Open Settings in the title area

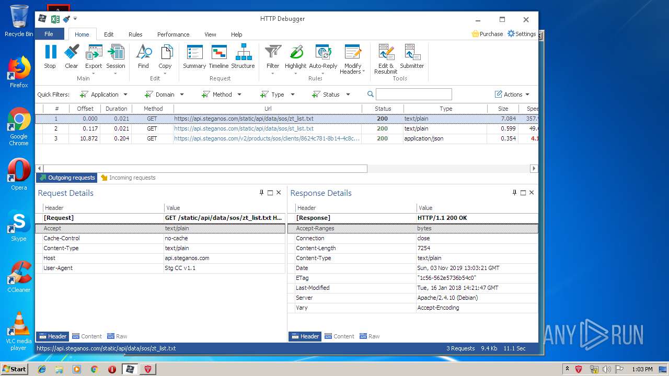[522, 34]
